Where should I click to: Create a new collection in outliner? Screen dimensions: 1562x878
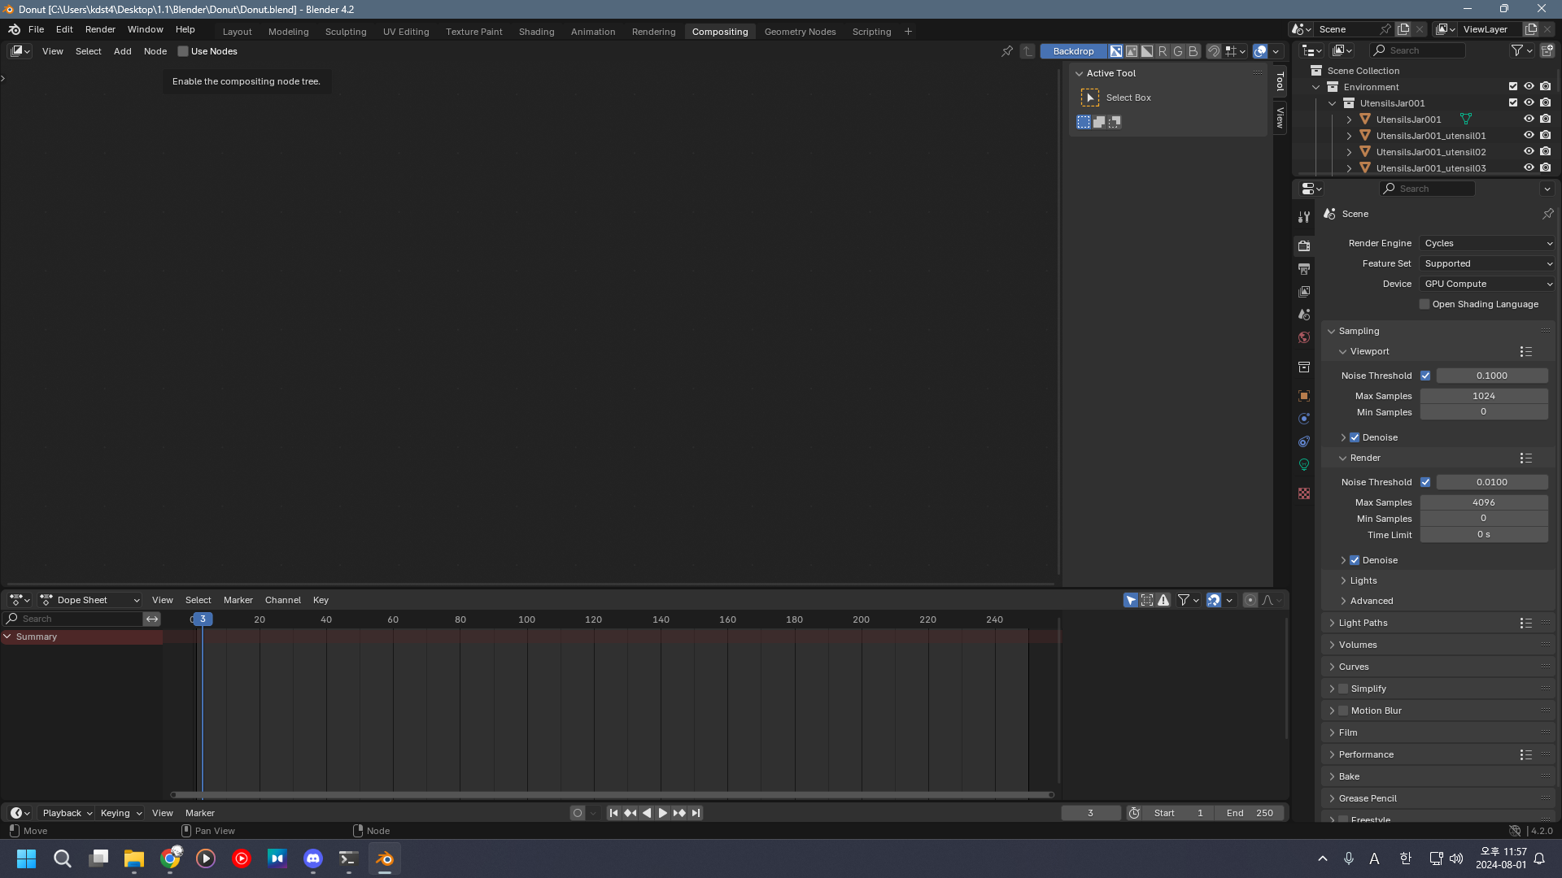coord(1547,50)
